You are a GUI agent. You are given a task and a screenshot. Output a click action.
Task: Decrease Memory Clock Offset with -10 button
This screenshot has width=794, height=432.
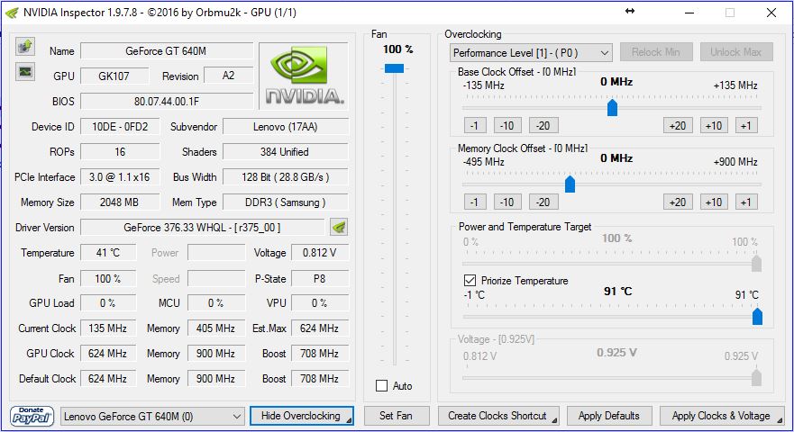(x=507, y=202)
